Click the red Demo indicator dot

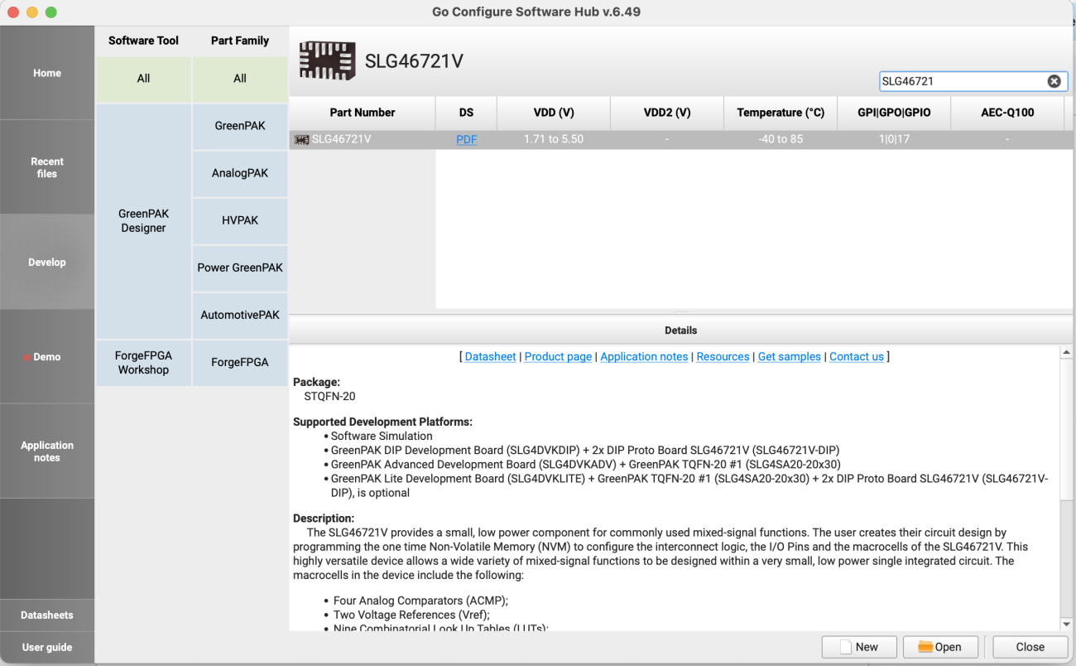tap(27, 357)
